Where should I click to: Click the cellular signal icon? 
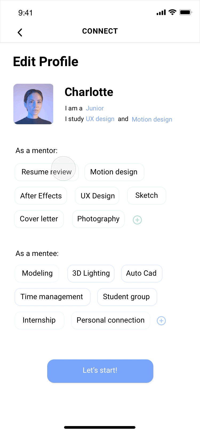click(161, 13)
